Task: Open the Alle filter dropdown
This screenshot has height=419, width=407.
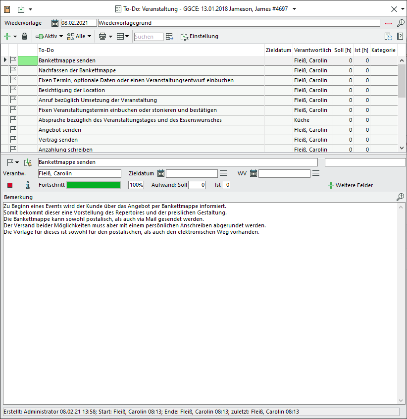Action: click(x=89, y=36)
